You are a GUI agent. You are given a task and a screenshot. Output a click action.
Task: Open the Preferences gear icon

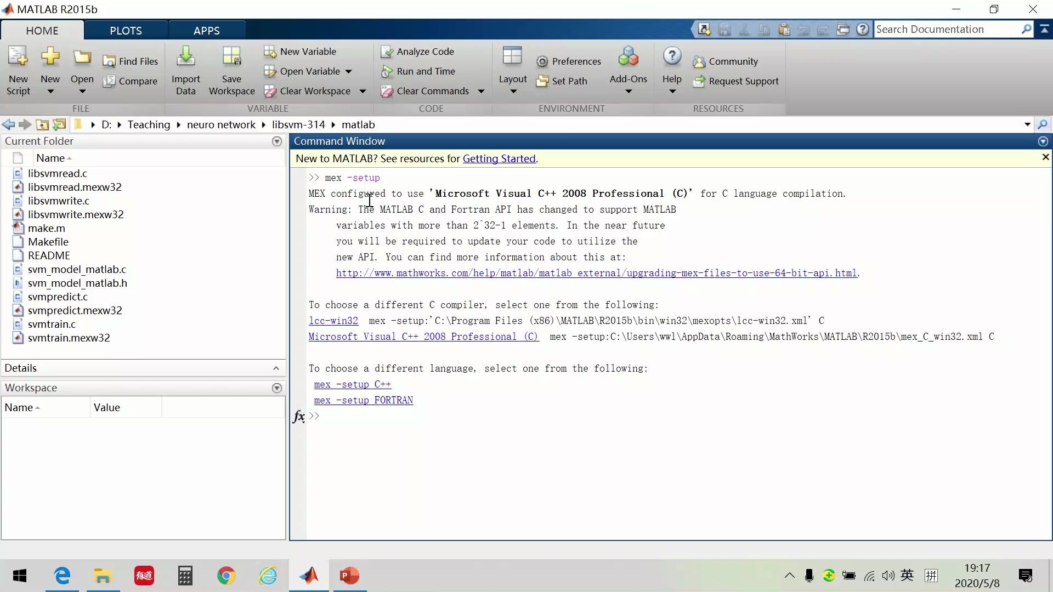click(542, 61)
